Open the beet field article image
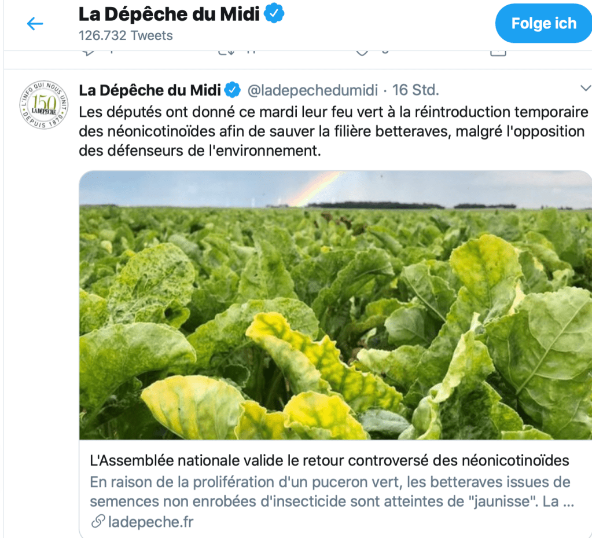This screenshot has height=538, width=592. [336, 305]
